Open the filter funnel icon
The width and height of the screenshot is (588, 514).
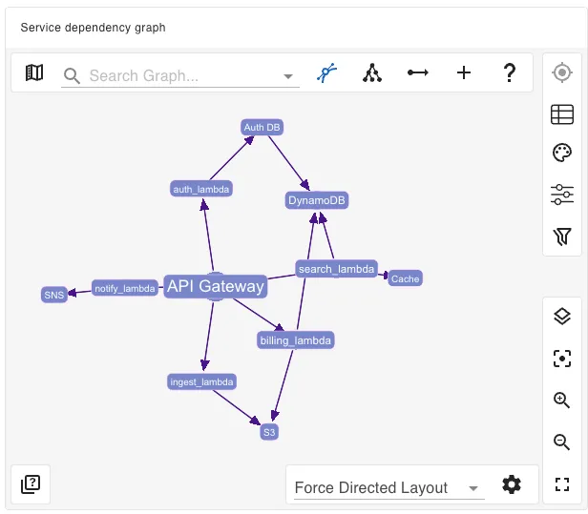pyautogui.click(x=561, y=236)
